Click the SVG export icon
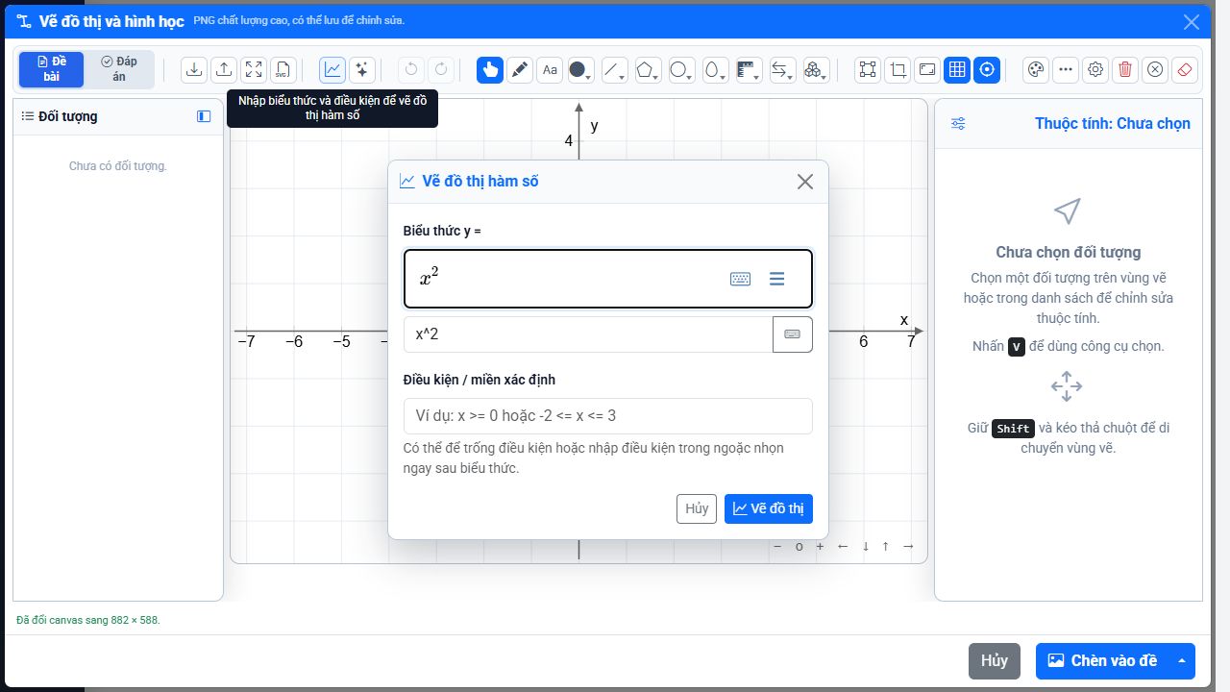 283,69
